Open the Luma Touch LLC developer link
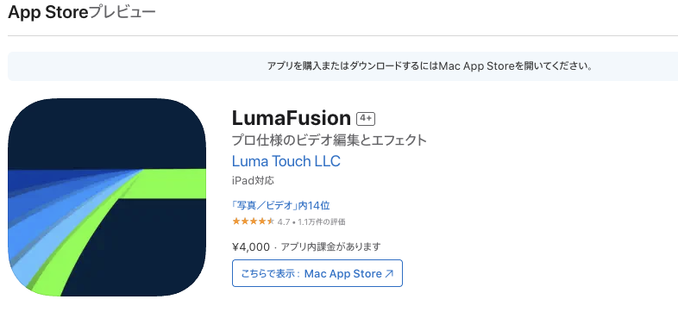Screen dimensions: 678x318 click(x=286, y=161)
